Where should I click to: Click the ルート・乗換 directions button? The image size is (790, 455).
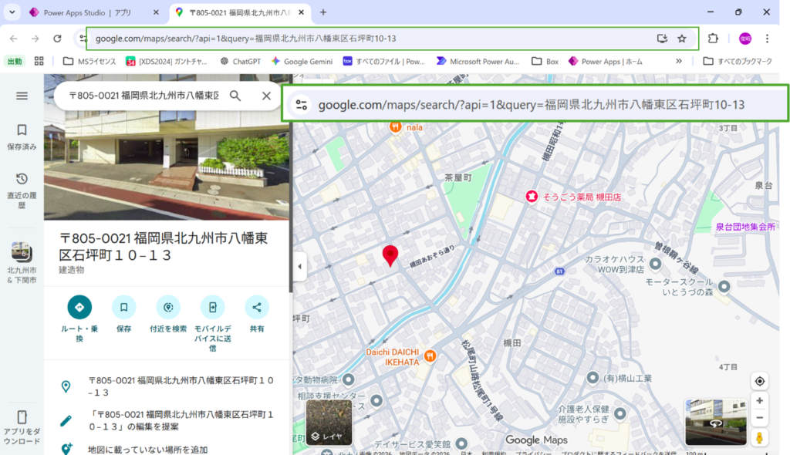coord(79,307)
